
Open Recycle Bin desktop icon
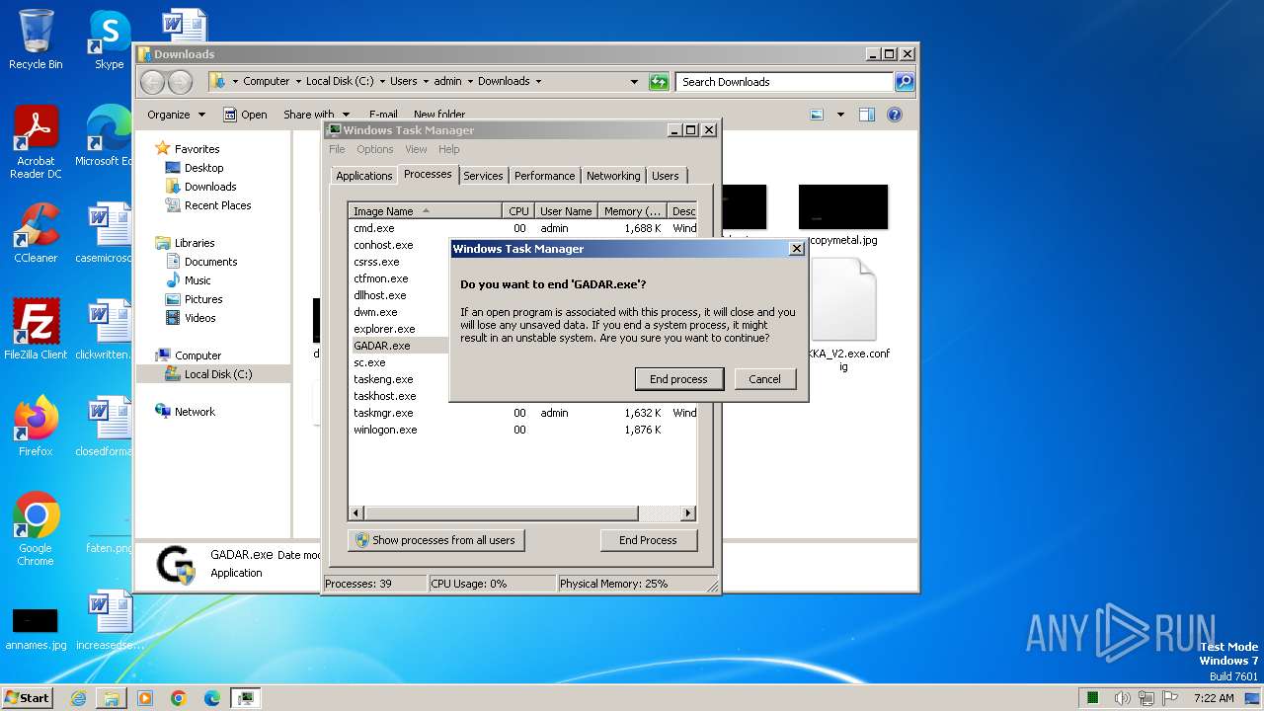(x=36, y=39)
